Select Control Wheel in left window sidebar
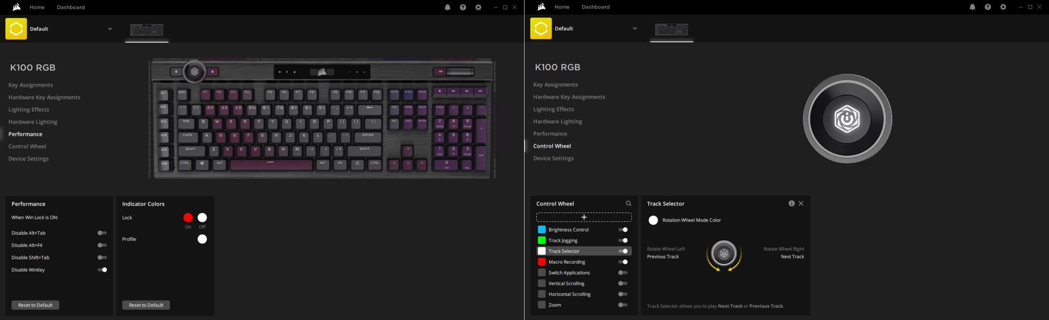The image size is (1049, 320). tap(27, 146)
